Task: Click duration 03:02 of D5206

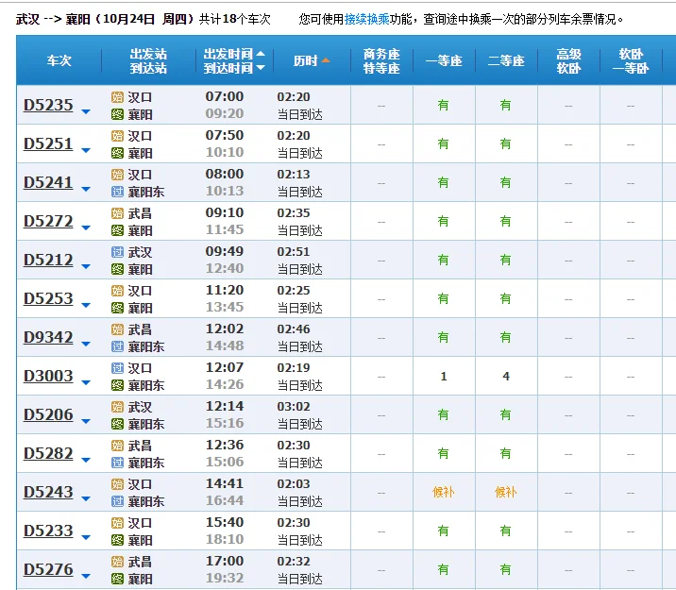Action: pyautogui.click(x=294, y=407)
